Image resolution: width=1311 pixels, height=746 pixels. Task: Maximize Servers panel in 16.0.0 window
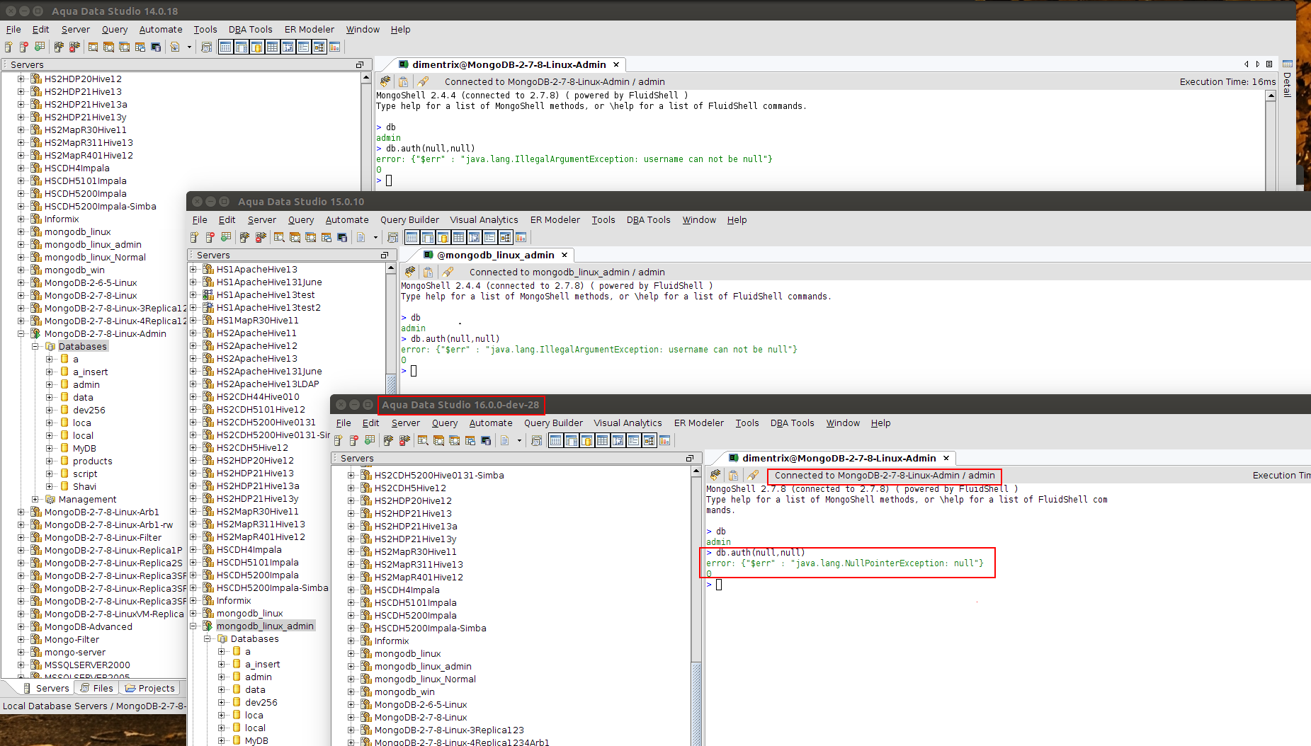(690, 459)
